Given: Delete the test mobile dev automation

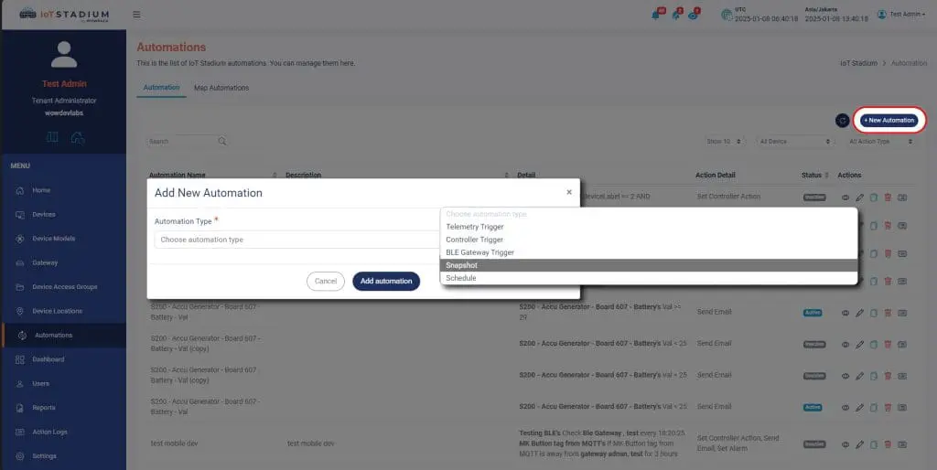Looking at the screenshot, I should pyautogui.click(x=888, y=443).
